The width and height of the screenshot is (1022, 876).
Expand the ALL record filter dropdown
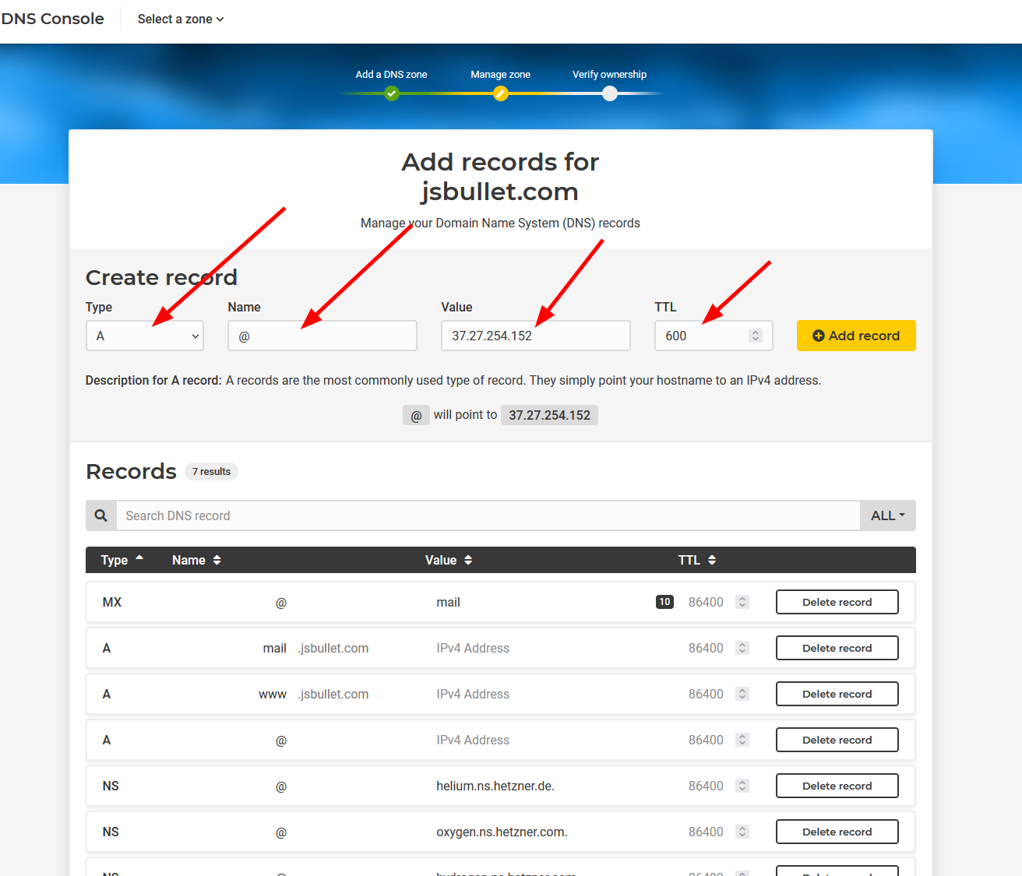click(887, 515)
